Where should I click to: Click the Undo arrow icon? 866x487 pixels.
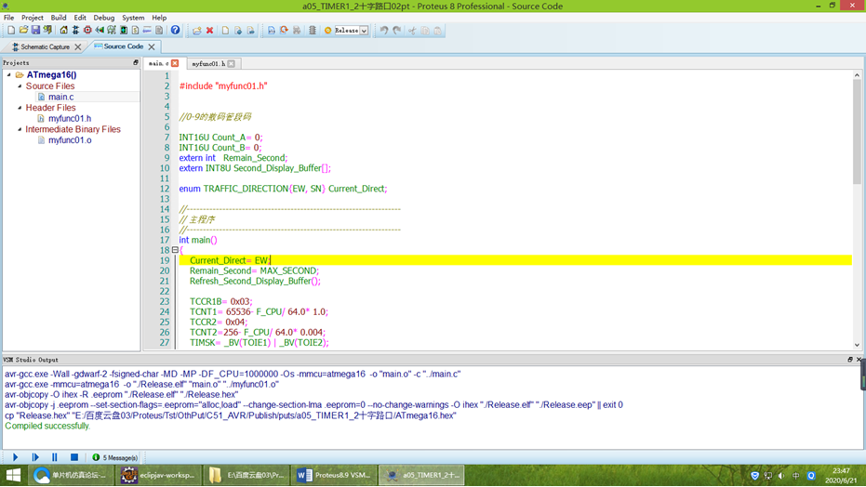[x=384, y=31]
